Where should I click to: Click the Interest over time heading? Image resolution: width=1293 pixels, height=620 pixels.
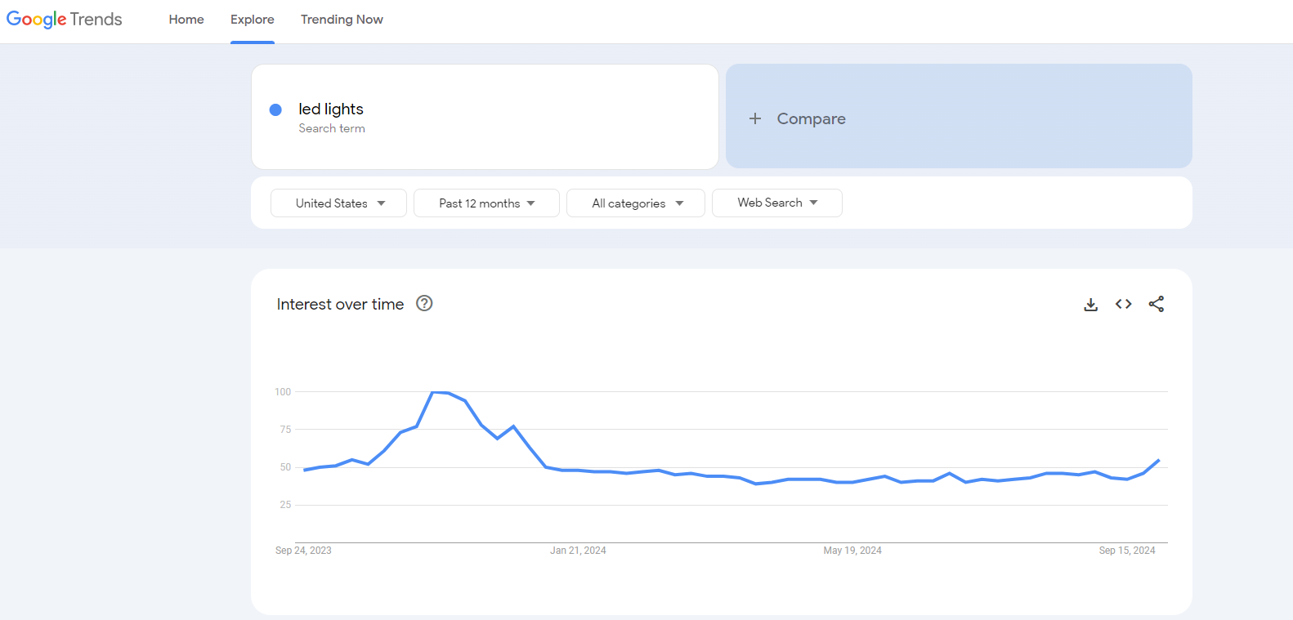[x=340, y=304]
